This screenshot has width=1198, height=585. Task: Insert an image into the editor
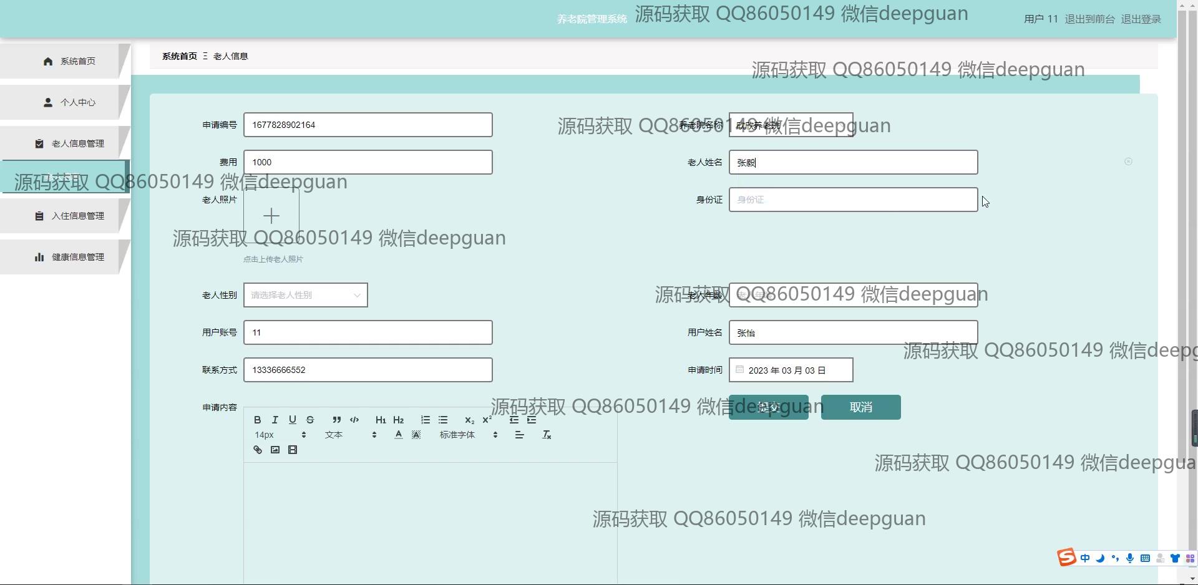coord(275,450)
